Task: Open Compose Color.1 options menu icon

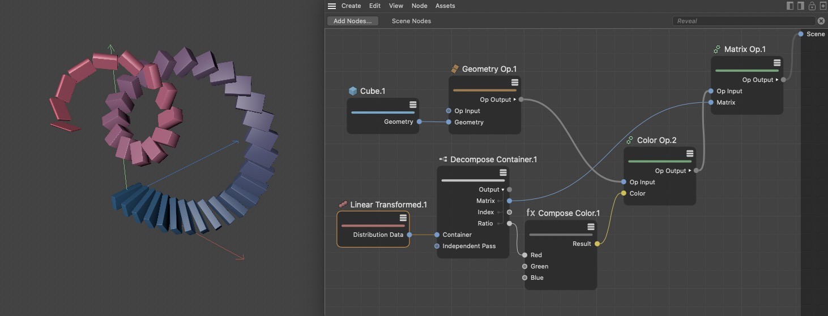Action: 591,227
